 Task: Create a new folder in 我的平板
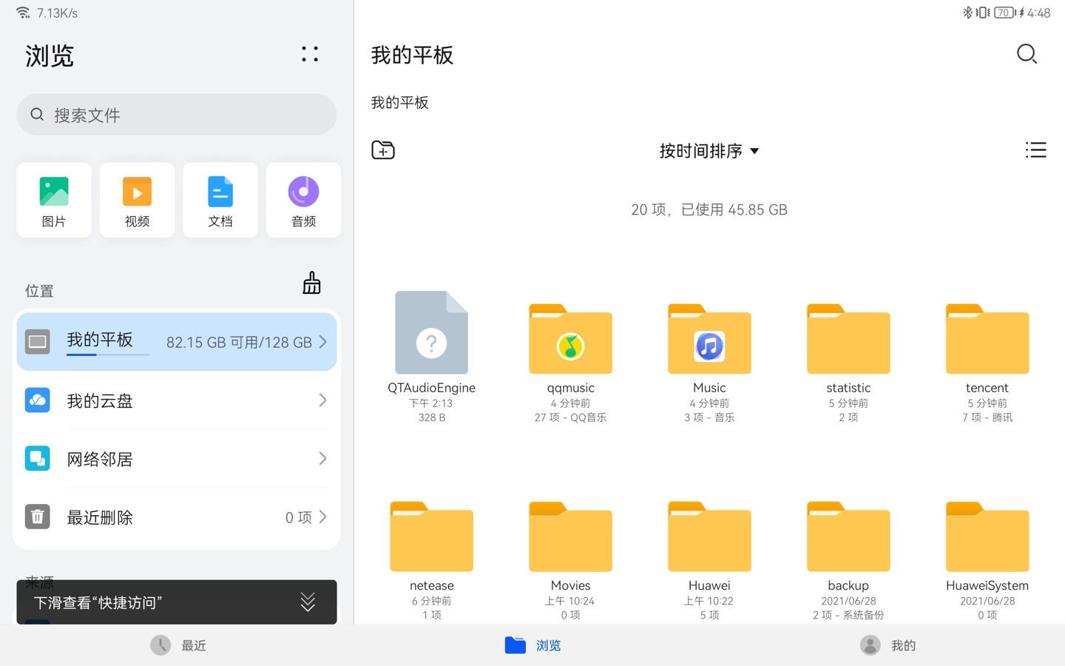point(382,149)
